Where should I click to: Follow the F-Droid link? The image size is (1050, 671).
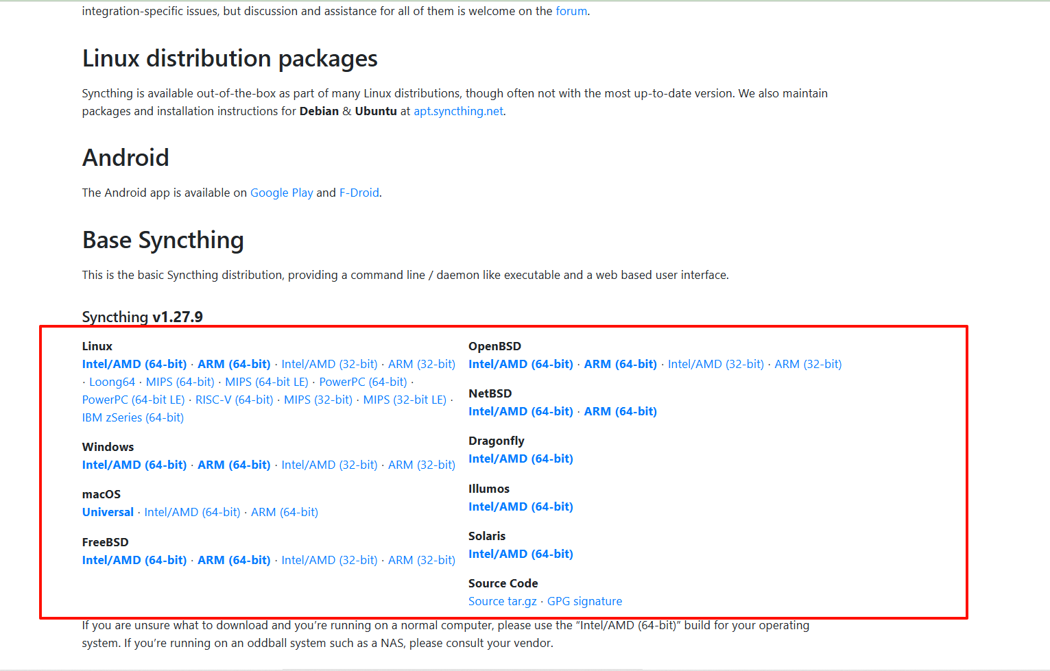point(359,193)
